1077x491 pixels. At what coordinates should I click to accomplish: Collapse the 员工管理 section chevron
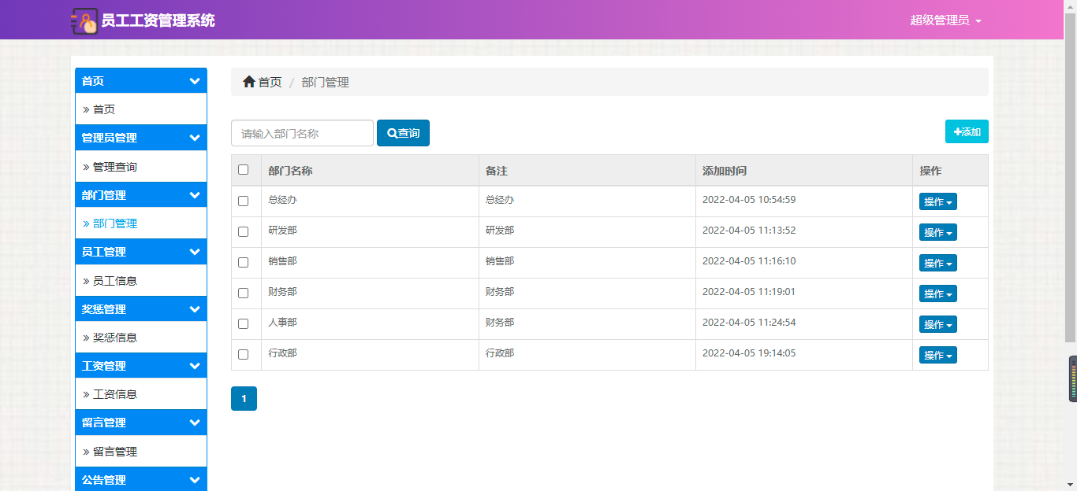point(195,252)
